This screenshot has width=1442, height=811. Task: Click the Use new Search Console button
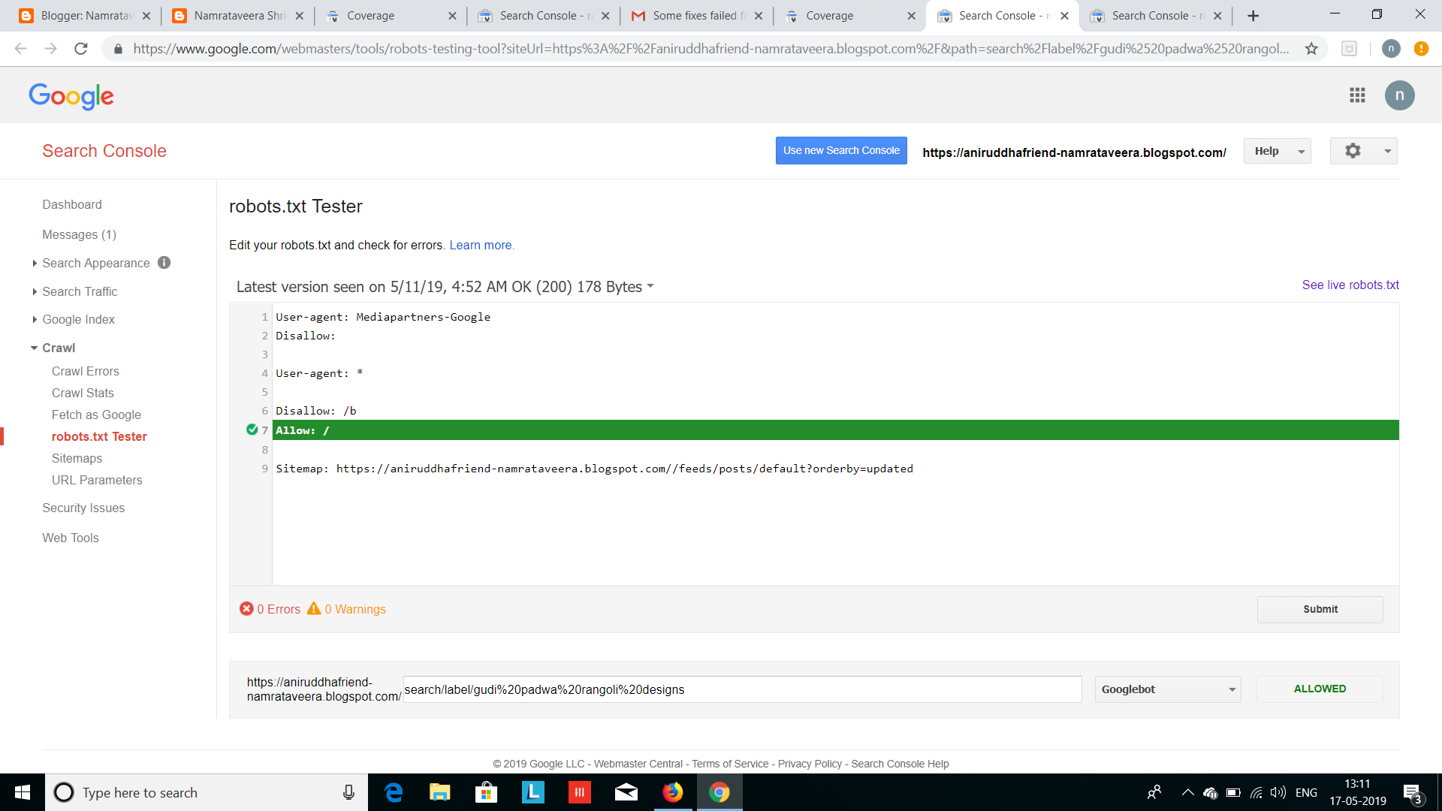840,150
